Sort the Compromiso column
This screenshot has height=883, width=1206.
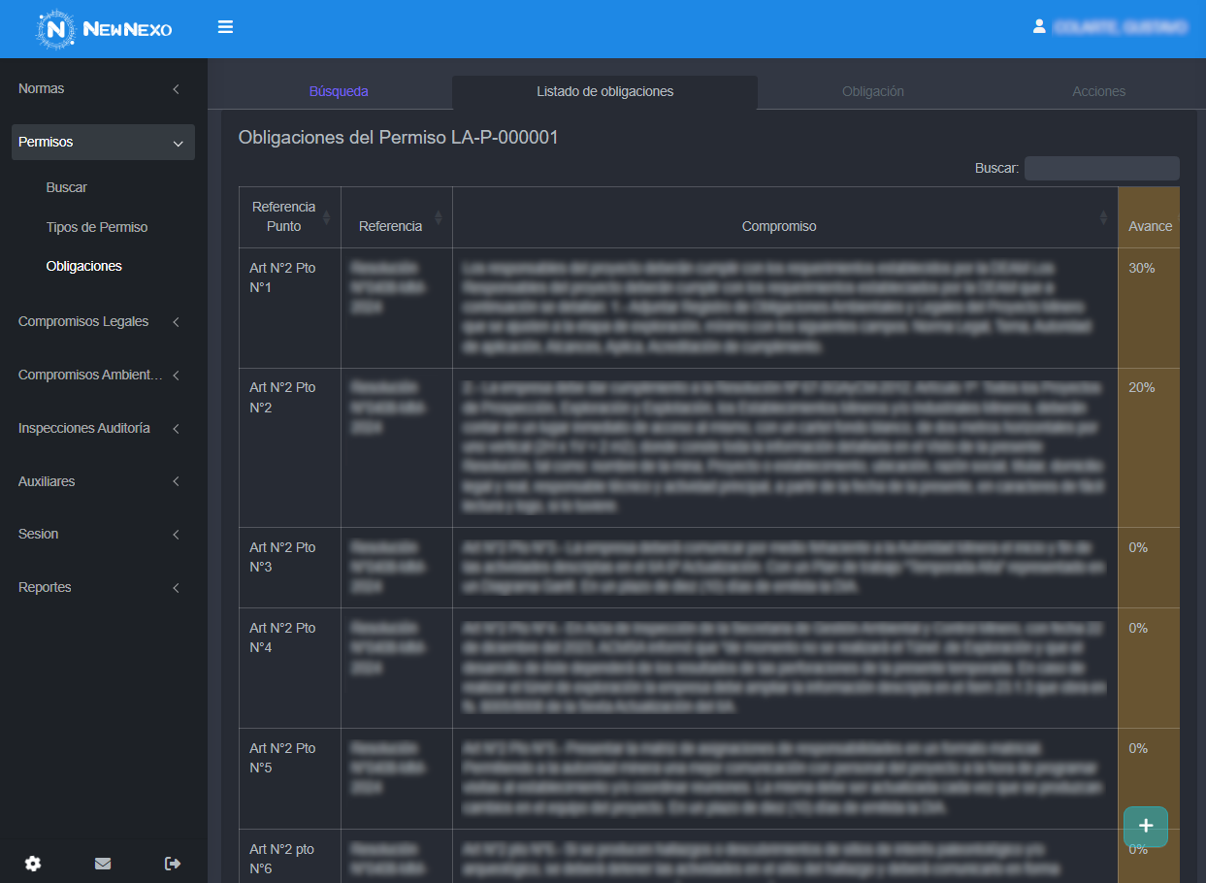[x=1103, y=217]
